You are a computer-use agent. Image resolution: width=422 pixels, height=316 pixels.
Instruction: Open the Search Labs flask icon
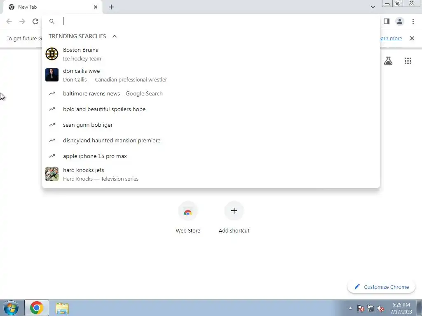coord(388,61)
